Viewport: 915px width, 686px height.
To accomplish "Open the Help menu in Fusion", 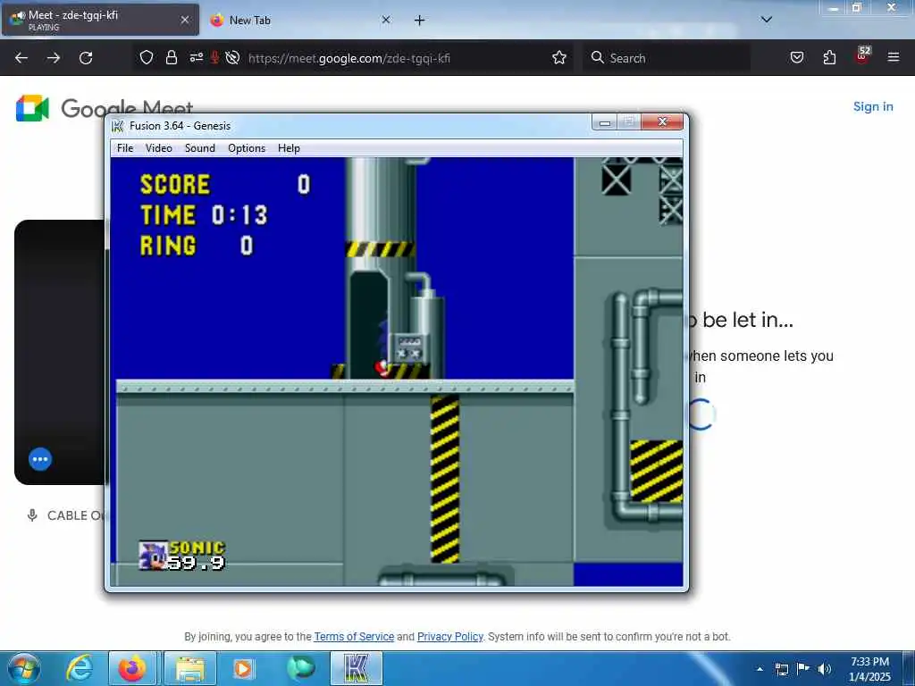I will [289, 148].
